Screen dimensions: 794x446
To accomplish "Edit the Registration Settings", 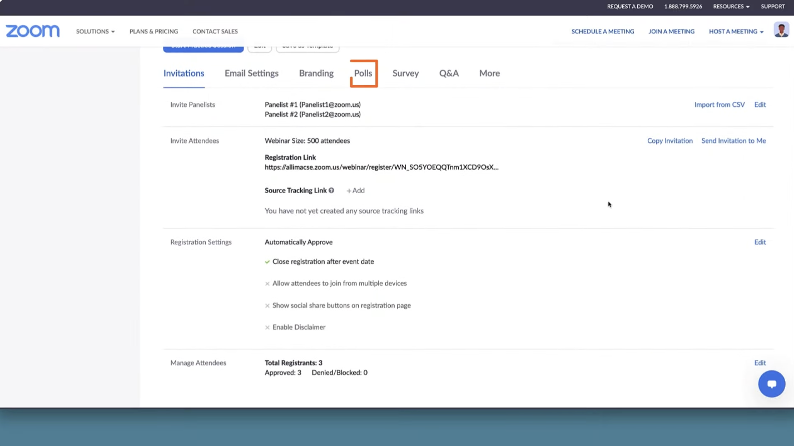I will coord(760,242).
